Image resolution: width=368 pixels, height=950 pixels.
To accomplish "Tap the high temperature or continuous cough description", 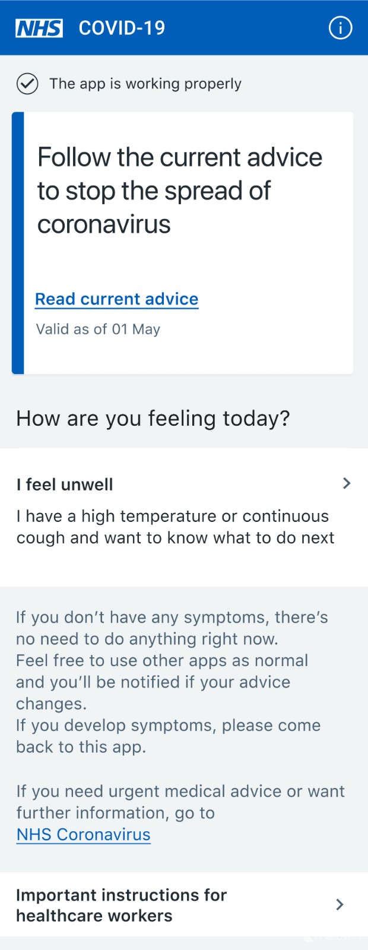I will pyautogui.click(x=175, y=527).
